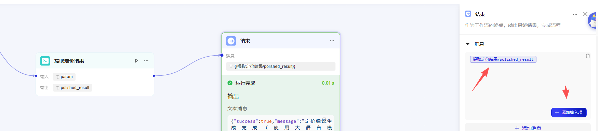Click the 0.01 s run time

pos(328,83)
